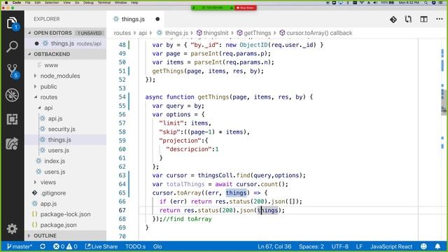Click the feedback smiley in status bar
The image size is (448, 252).
[x=423, y=246]
